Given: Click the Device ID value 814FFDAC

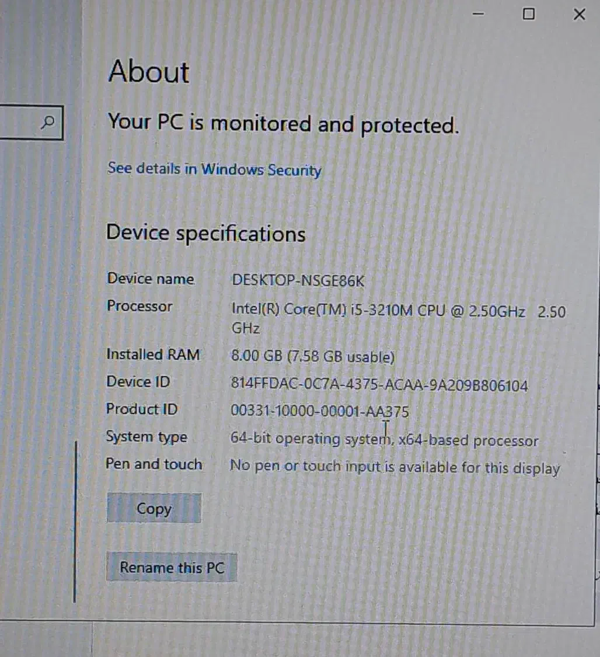Looking at the screenshot, I should click(379, 384).
